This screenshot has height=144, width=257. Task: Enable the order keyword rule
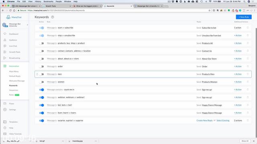tap(41, 66)
